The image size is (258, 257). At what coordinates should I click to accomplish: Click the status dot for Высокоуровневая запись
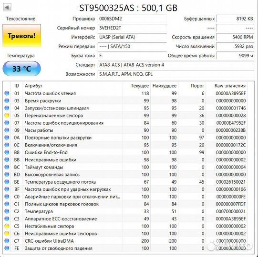click(7, 174)
